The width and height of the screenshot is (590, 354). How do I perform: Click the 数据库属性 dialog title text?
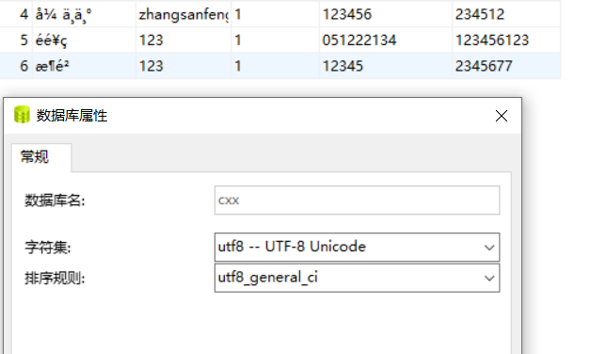pyautogui.click(x=72, y=116)
